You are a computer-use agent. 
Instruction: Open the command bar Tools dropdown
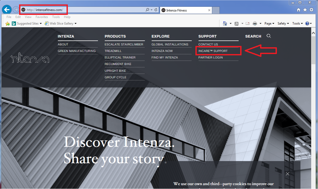[298, 23]
